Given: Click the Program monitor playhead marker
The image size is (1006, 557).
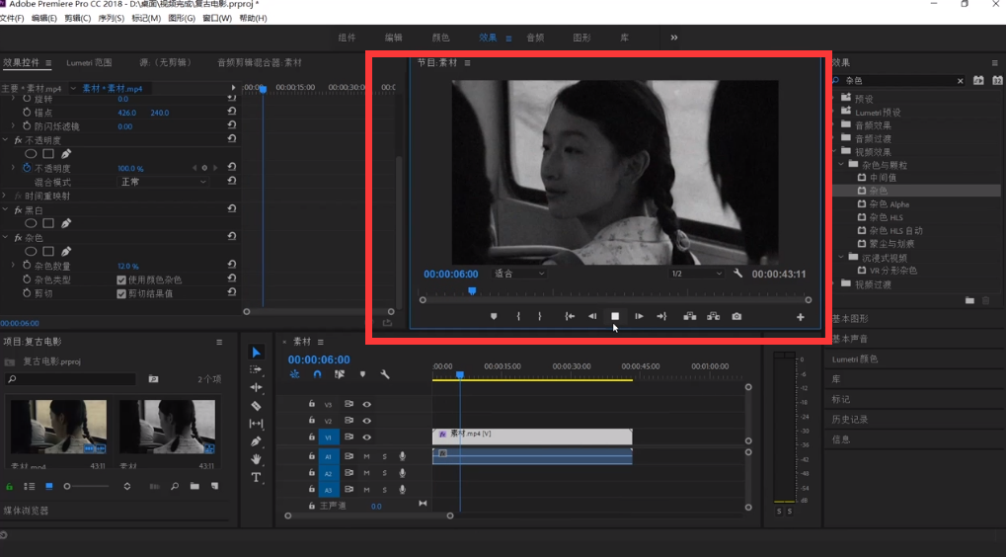Looking at the screenshot, I should [x=472, y=291].
